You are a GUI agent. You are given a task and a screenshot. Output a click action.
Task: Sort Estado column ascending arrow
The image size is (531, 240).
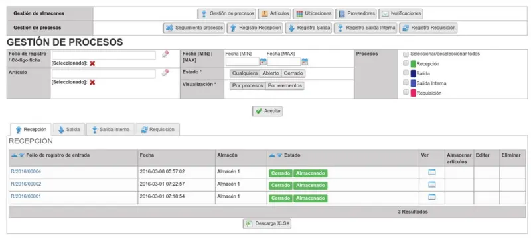pyautogui.click(x=272, y=155)
